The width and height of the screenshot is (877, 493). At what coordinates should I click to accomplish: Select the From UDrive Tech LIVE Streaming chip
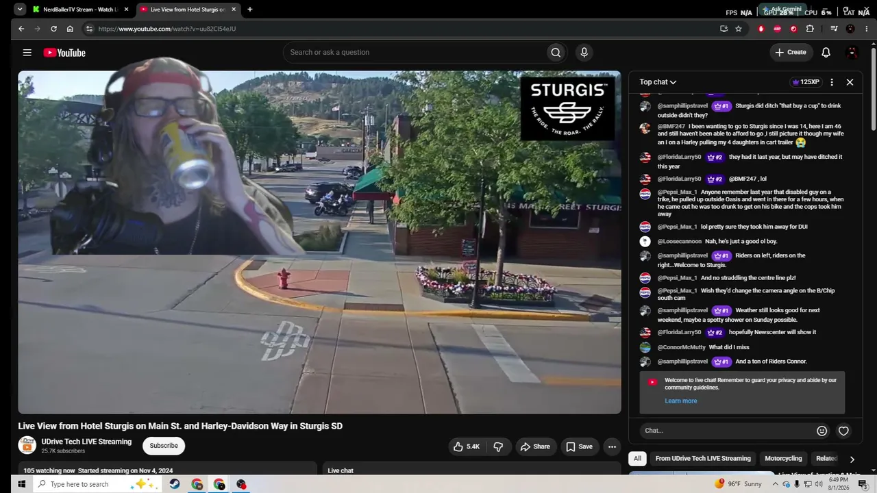[x=703, y=459]
